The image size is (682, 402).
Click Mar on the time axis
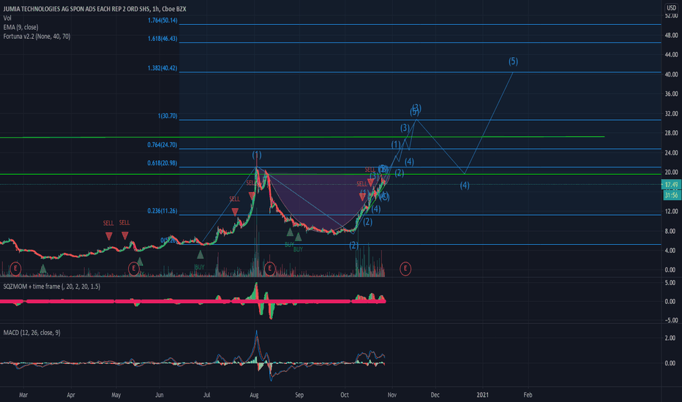(x=23, y=395)
